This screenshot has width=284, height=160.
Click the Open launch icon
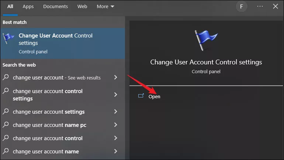pos(141,96)
